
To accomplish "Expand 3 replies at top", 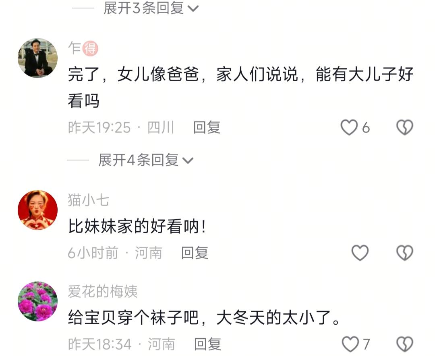I will click(x=151, y=8).
